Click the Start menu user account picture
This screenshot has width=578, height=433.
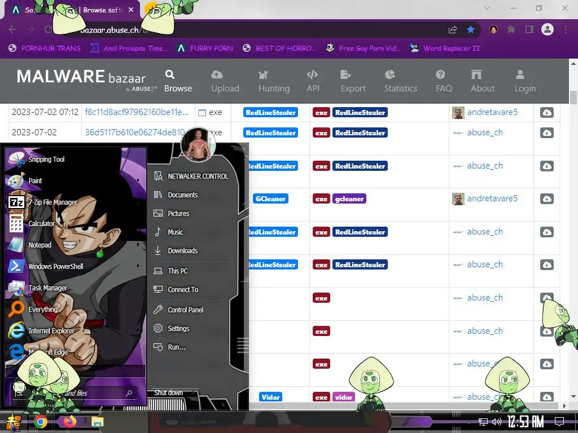[198, 145]
